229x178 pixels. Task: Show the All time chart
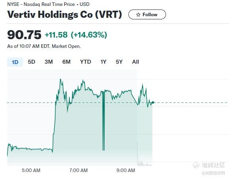tap(135, 62)
